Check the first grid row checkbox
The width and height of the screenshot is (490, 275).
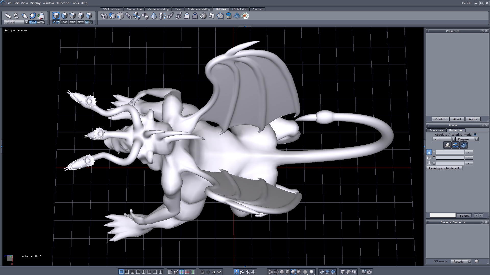pos(434,152)
